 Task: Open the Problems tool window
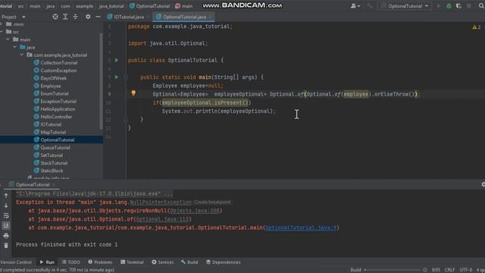pos(100,262)
